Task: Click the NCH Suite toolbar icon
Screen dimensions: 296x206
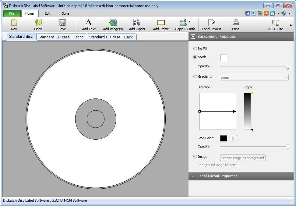Action: [276, 24]
